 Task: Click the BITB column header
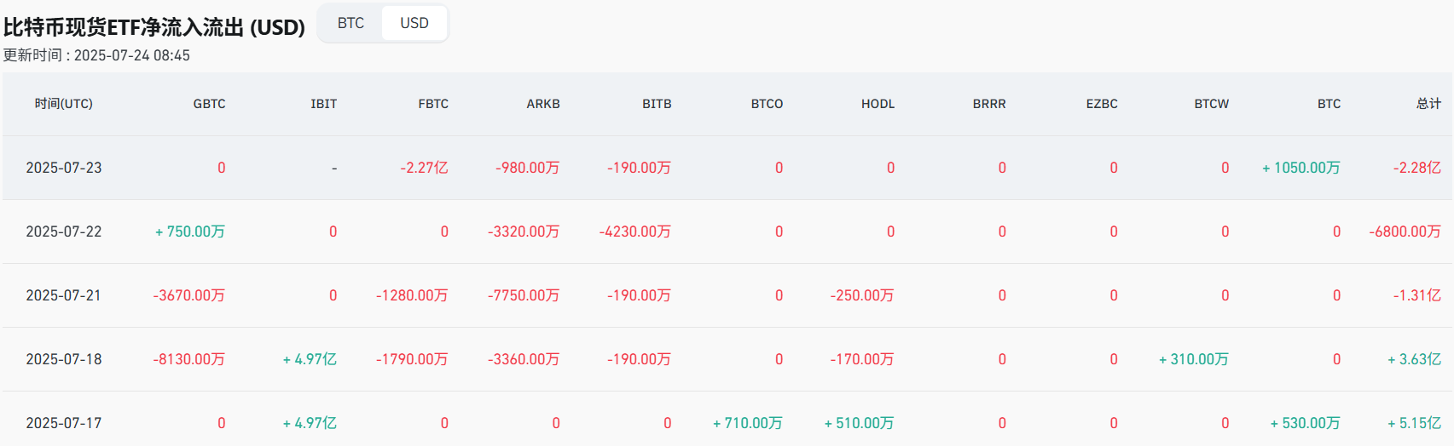[657, 104]
